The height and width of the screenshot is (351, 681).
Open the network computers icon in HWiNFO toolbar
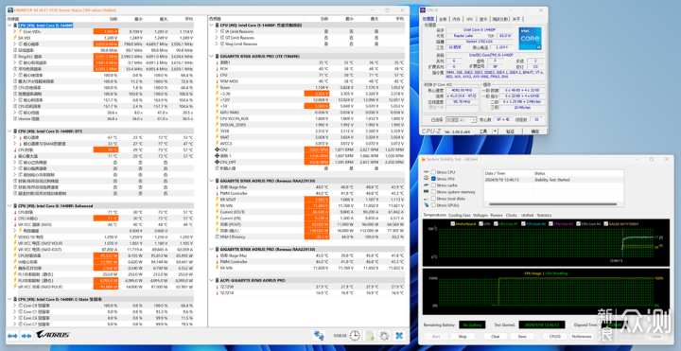pyautogui.click(x=320, y=336)
